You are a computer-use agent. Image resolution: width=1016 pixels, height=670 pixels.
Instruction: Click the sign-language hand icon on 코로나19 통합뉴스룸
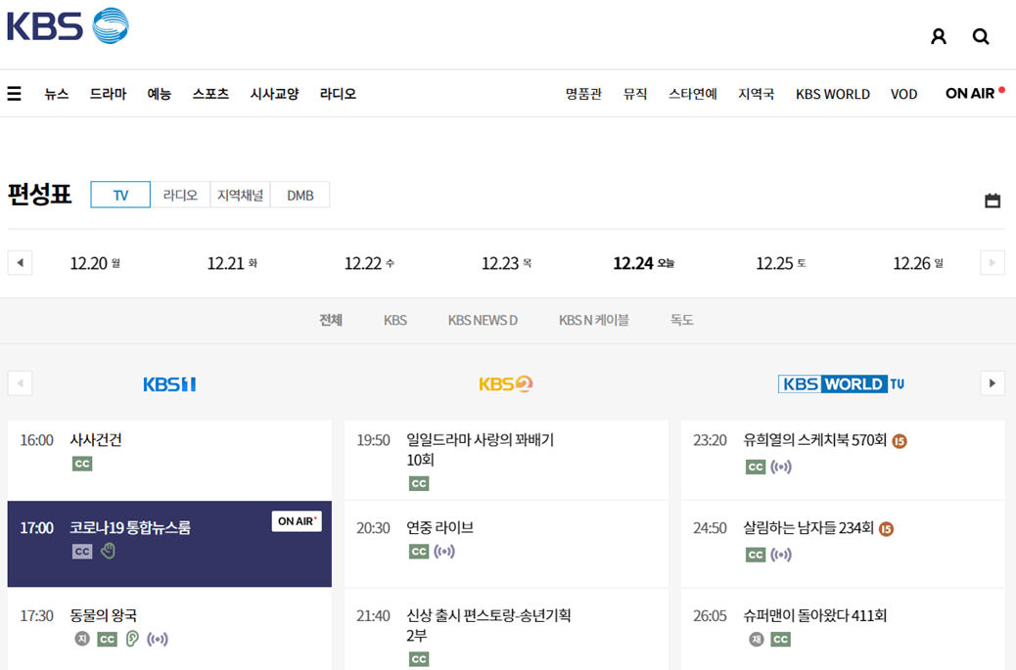click(x=107, y=551)
